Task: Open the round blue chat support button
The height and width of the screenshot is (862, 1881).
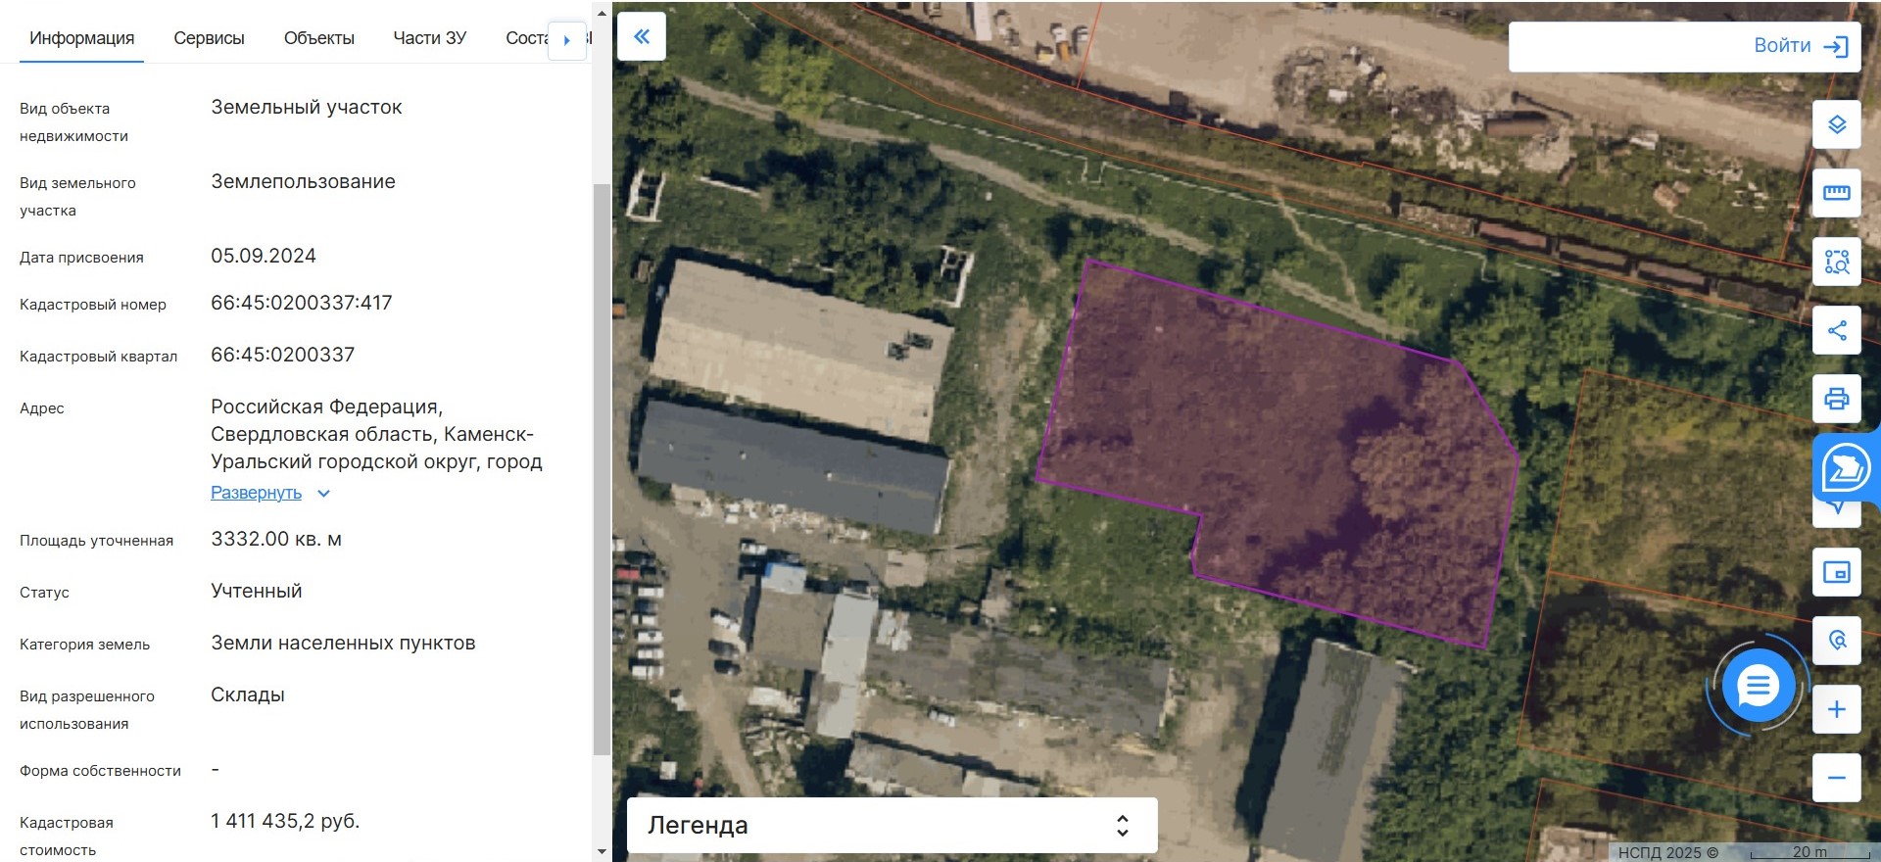Action: click(1759, 686)
